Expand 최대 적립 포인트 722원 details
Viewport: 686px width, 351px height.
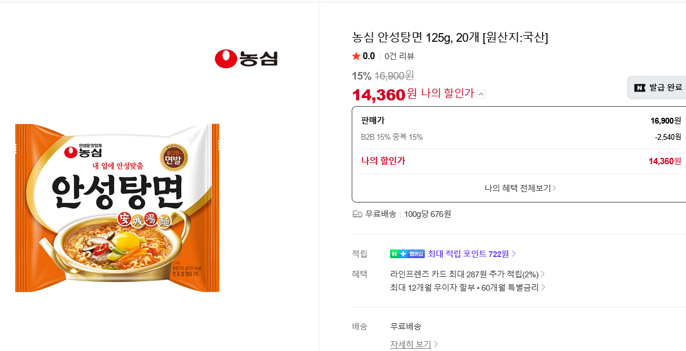[x=472, y=254]
